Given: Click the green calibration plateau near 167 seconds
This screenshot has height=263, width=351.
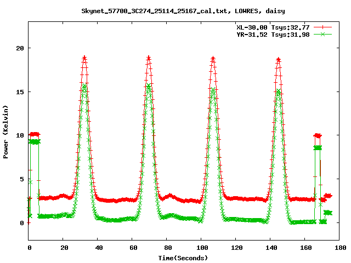Looking at the screenshot, I should point(318,148).
